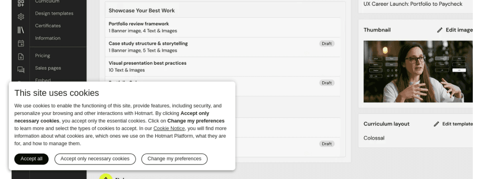This screenshot has height=179, width=478.
Task: Open Design templates menu item
Action: [54, 14]
